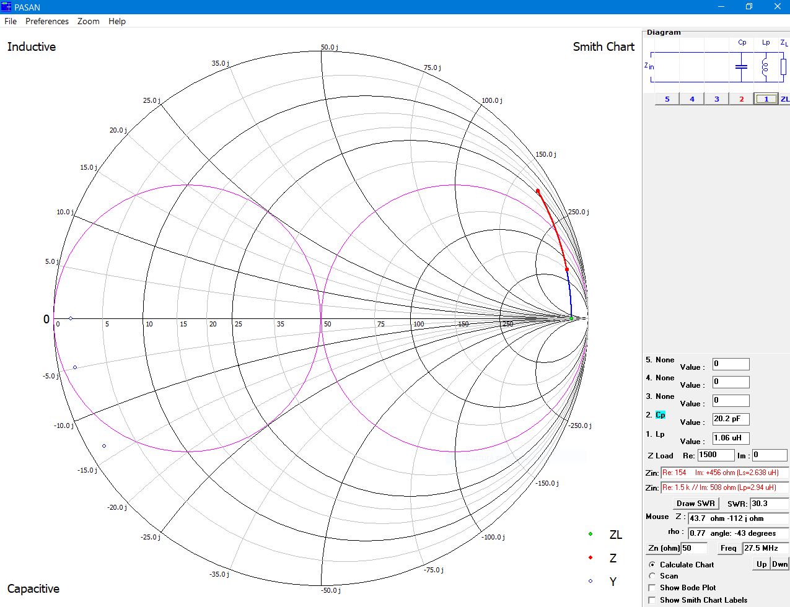Screen dimensions: 790x607
Task: Click the Z Load Re field showing 1500
Action: pyautogui.click(x=716, y=455)
